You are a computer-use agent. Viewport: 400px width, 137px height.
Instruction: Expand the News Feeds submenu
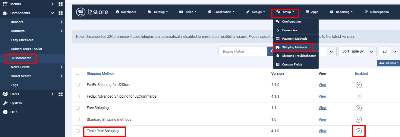[61, 67]
